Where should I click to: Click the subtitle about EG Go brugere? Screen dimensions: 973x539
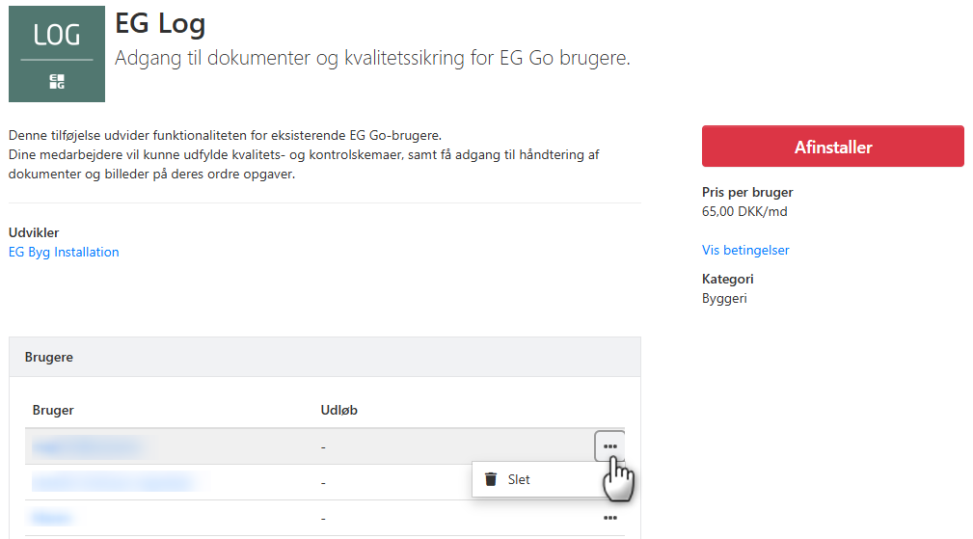(372, 58)
